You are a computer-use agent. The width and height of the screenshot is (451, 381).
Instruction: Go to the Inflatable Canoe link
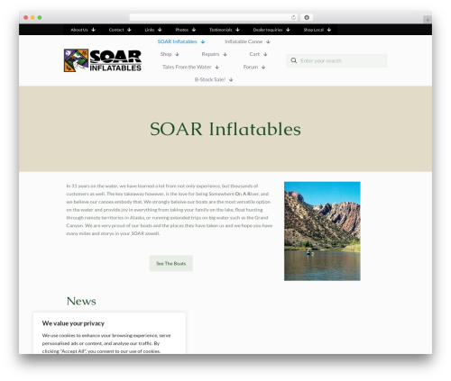(x=244, y=41)
